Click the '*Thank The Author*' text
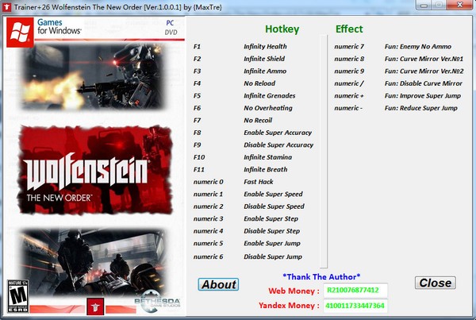Viewport: 476px width, 320px height. 321,277
